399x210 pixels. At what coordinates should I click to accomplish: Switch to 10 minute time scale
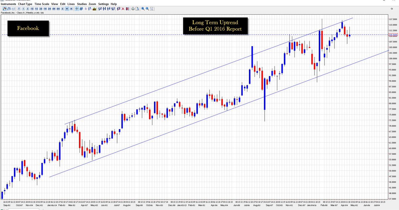pos(32,9)
